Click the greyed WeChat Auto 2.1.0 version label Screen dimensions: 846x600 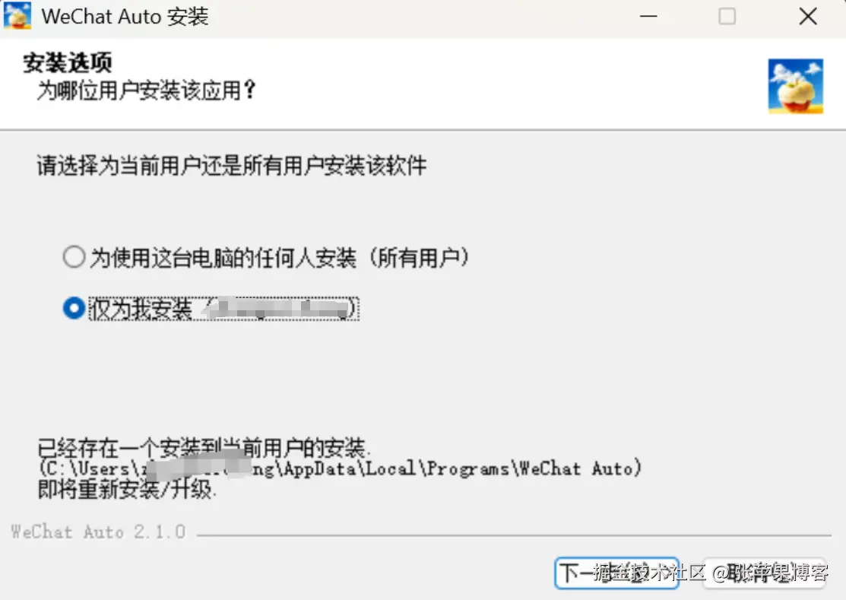[98, 532]
